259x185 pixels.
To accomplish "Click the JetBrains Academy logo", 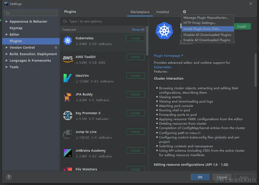I will pyautogui.click(x=68, y=153).
